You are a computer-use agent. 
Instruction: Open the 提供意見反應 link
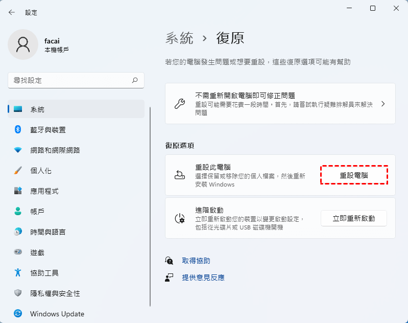tap(203, 278)
